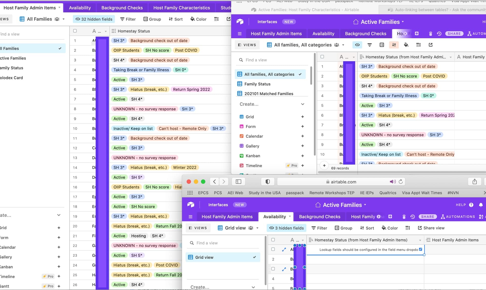486x290 pixels.
Task: Click Airtable logo next to Interfaces in top window
Action: click(x=240, y=22)
